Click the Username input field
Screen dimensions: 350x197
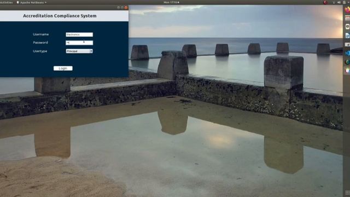click(x=79, y=34)
